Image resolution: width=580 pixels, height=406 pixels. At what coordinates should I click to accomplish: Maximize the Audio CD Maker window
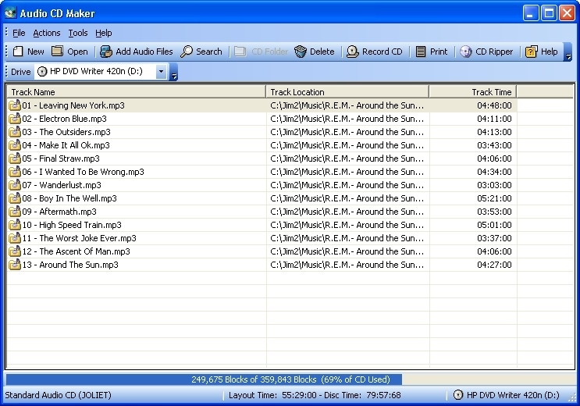549,13
